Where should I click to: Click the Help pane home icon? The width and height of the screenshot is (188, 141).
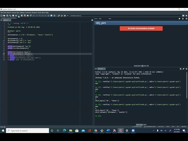point(179,19)
